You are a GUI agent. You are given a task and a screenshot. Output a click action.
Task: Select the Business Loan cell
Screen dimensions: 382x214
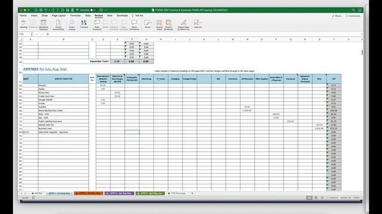coord(63,128)
